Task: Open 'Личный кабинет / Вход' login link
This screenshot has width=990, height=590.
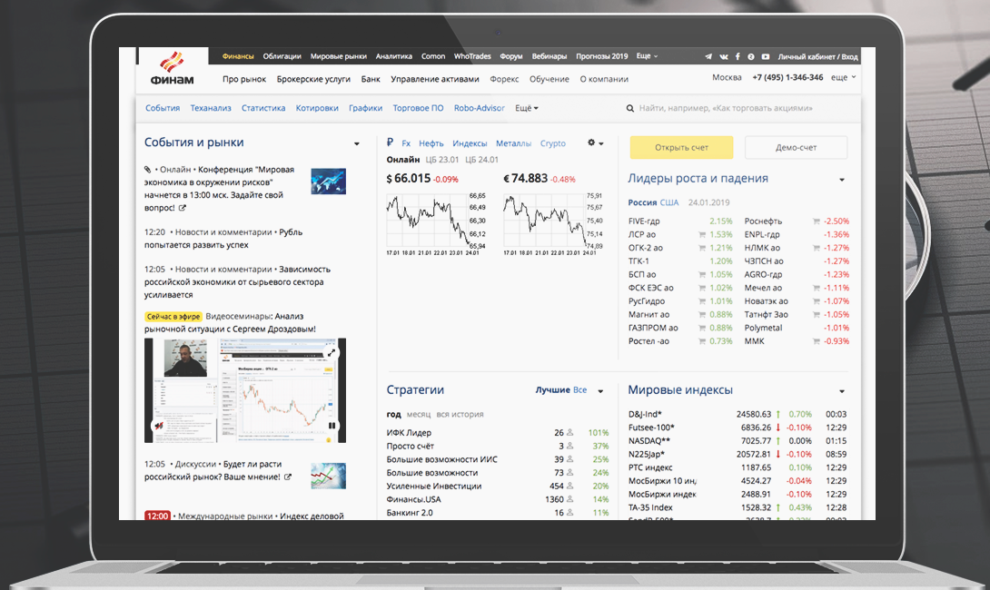Action: (x=817, y=57)
